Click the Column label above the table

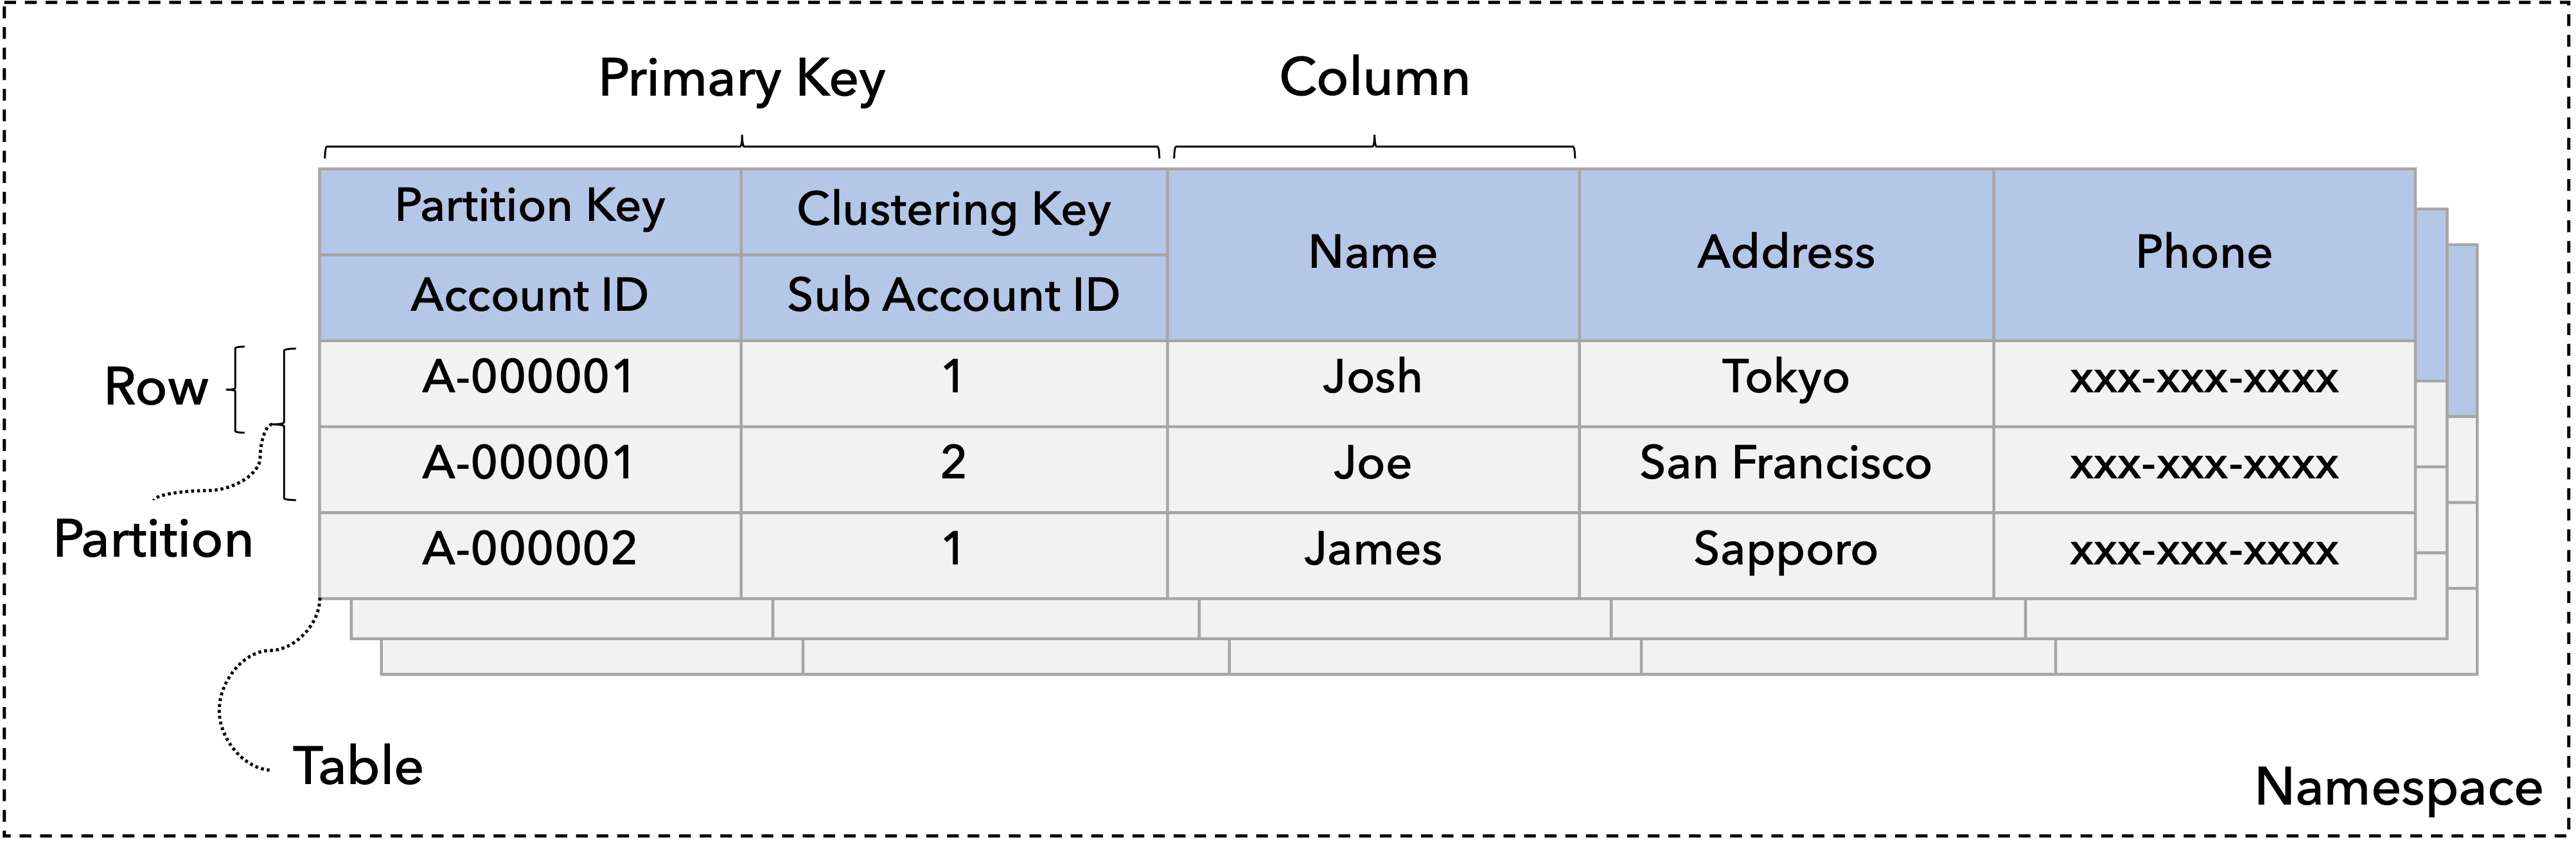(x=1374, y=78)
